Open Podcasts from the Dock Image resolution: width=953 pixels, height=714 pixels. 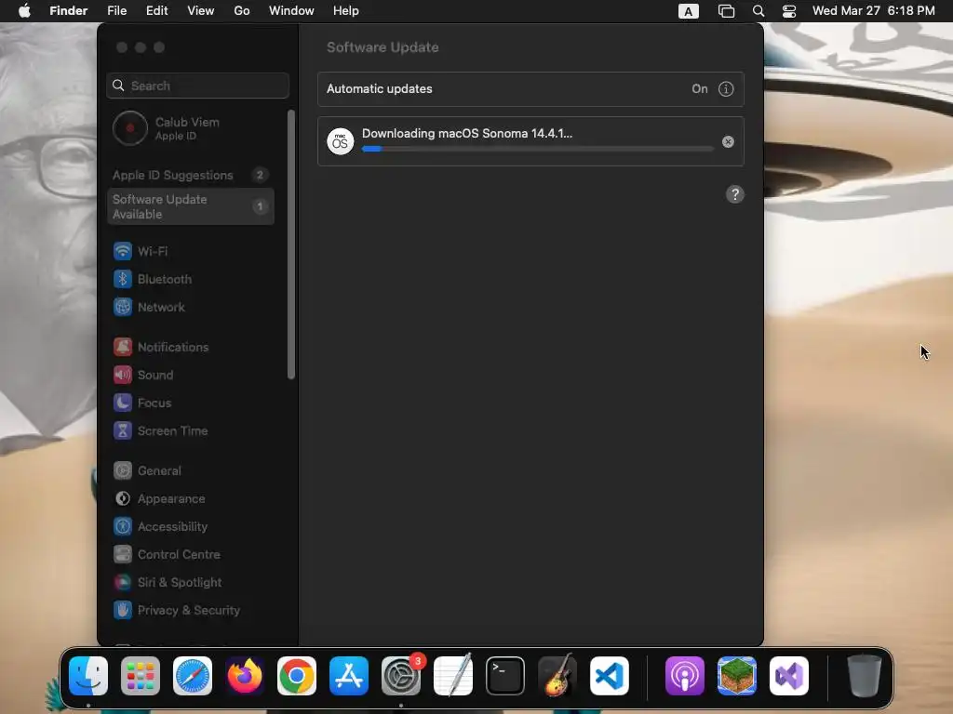685,676
